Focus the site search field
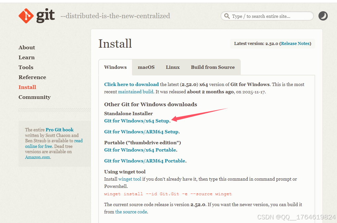 267,16
